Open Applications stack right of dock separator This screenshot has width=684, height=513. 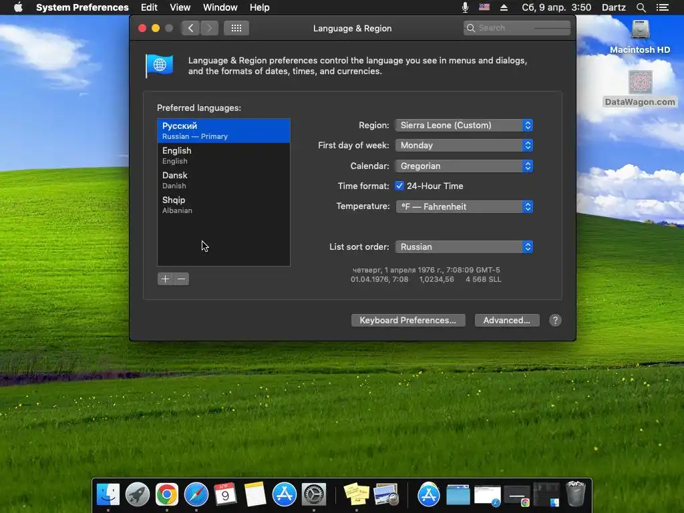[429, 495]
